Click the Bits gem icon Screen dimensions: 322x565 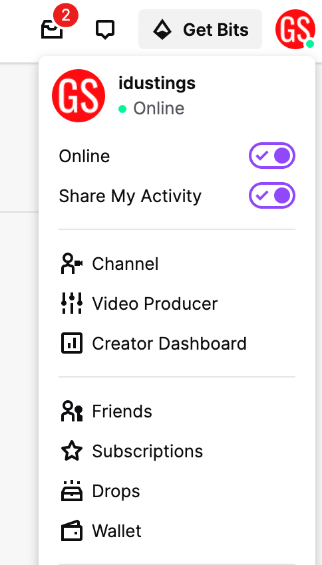tap(162, 29)
